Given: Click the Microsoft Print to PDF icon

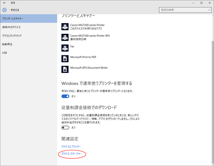Looking at the screenshot, I should point(65,59).
